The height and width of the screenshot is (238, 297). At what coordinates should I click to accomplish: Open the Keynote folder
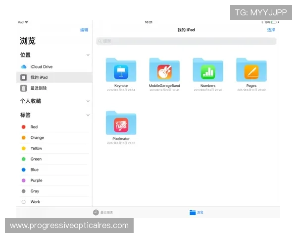pos(121,71)
